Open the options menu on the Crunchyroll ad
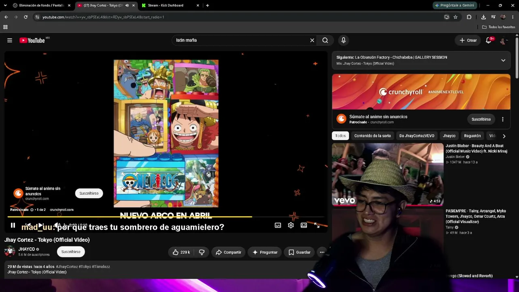Screen dimensions: 519x292 pyautogui.click(x=503, y=119)
